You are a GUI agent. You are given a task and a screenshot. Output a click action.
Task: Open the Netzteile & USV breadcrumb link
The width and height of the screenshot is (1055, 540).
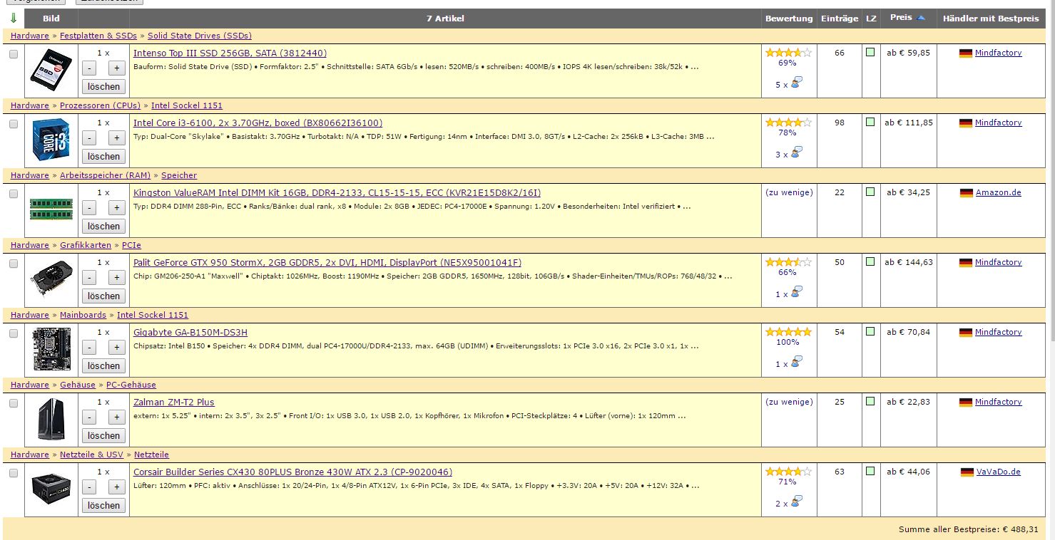click(91, 455)
